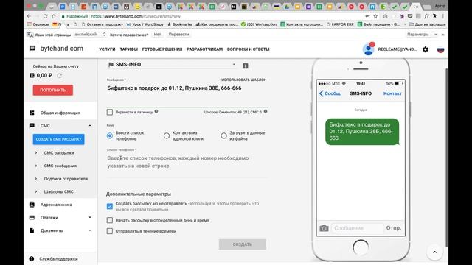Expand Подписи отправителя submenu
472x265 pixels.
(x=36, y=179)
